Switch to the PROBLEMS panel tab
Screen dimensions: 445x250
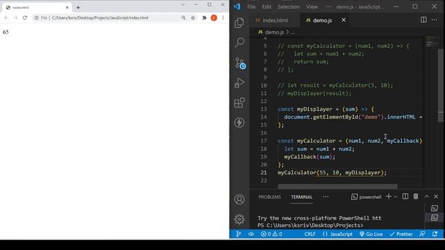tap(270, 197)
